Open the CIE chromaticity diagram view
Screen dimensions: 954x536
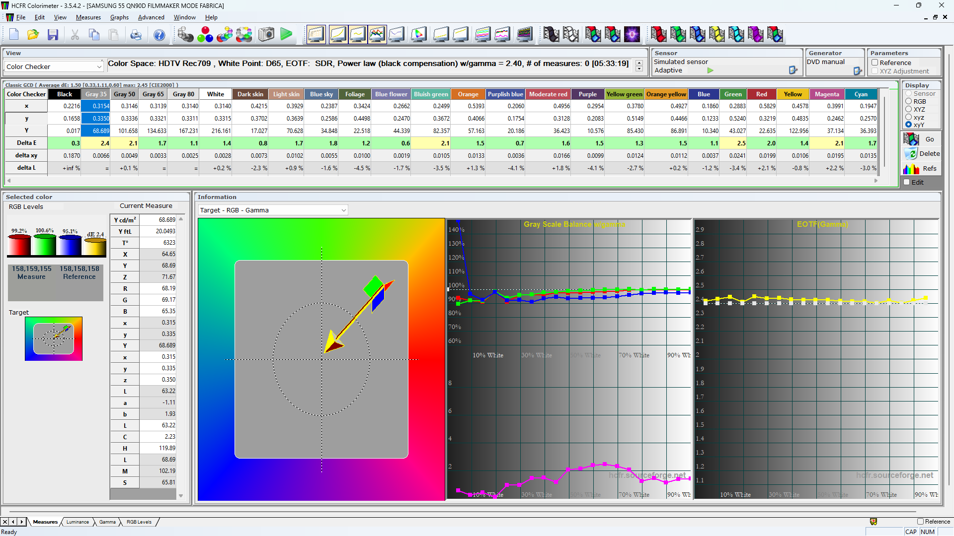[x=418, y=34]
